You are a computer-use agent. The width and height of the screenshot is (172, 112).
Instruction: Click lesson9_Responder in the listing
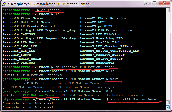point(97,63)
